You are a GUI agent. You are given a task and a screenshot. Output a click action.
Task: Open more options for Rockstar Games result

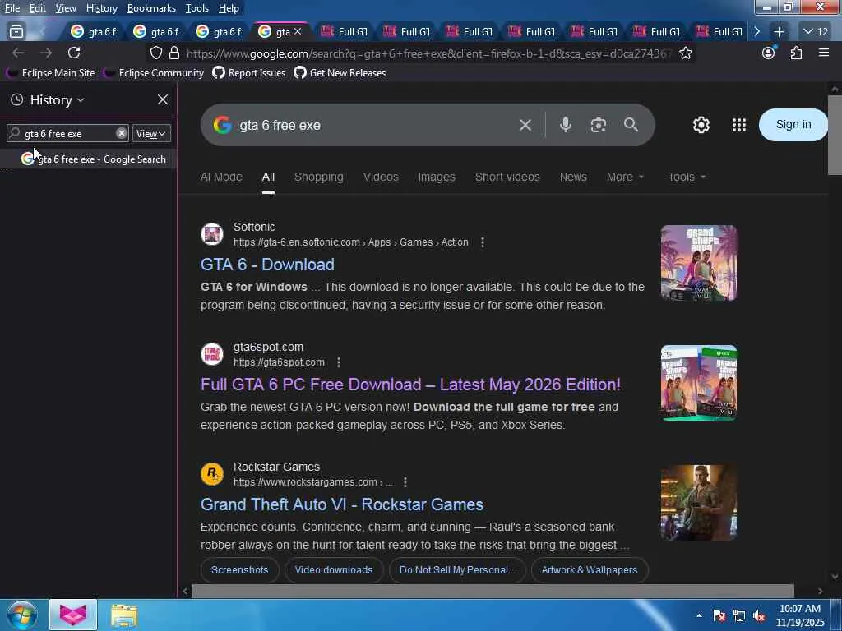click(x=405, y=482)
